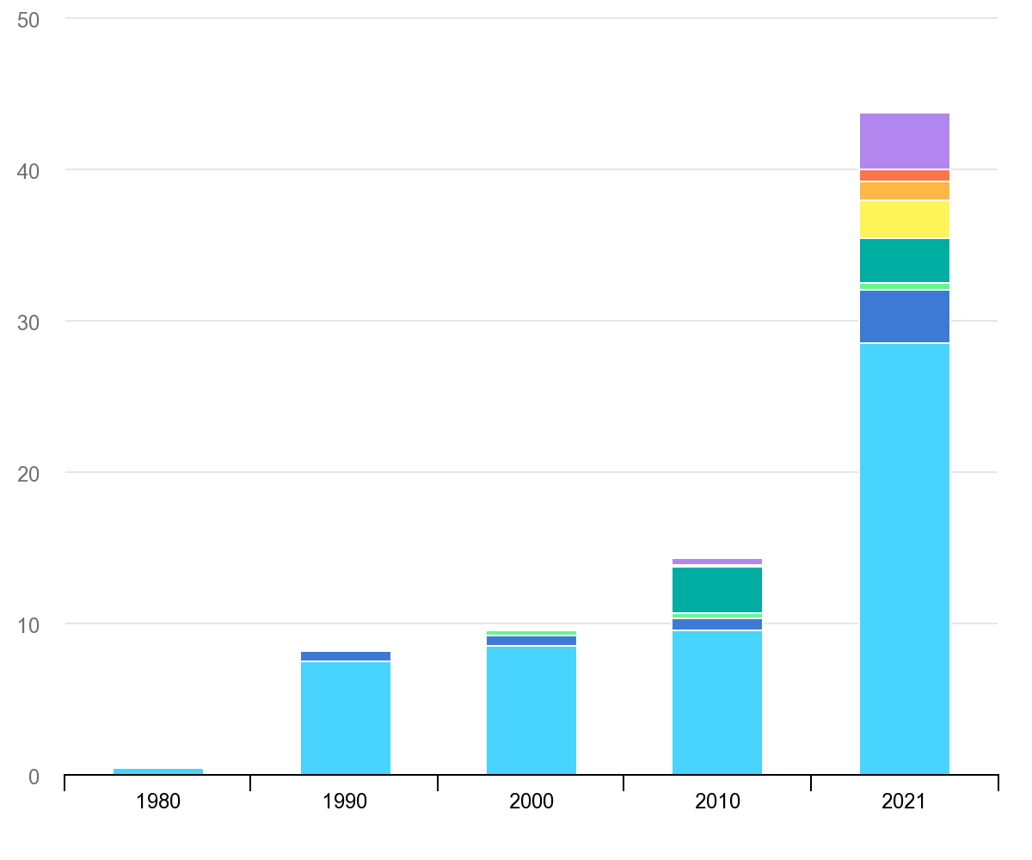Click the dark blue segment of the 2010 bar
The width and height of the screenshot is (1032, 860).
pyautogui.click(x=716, y=624)
